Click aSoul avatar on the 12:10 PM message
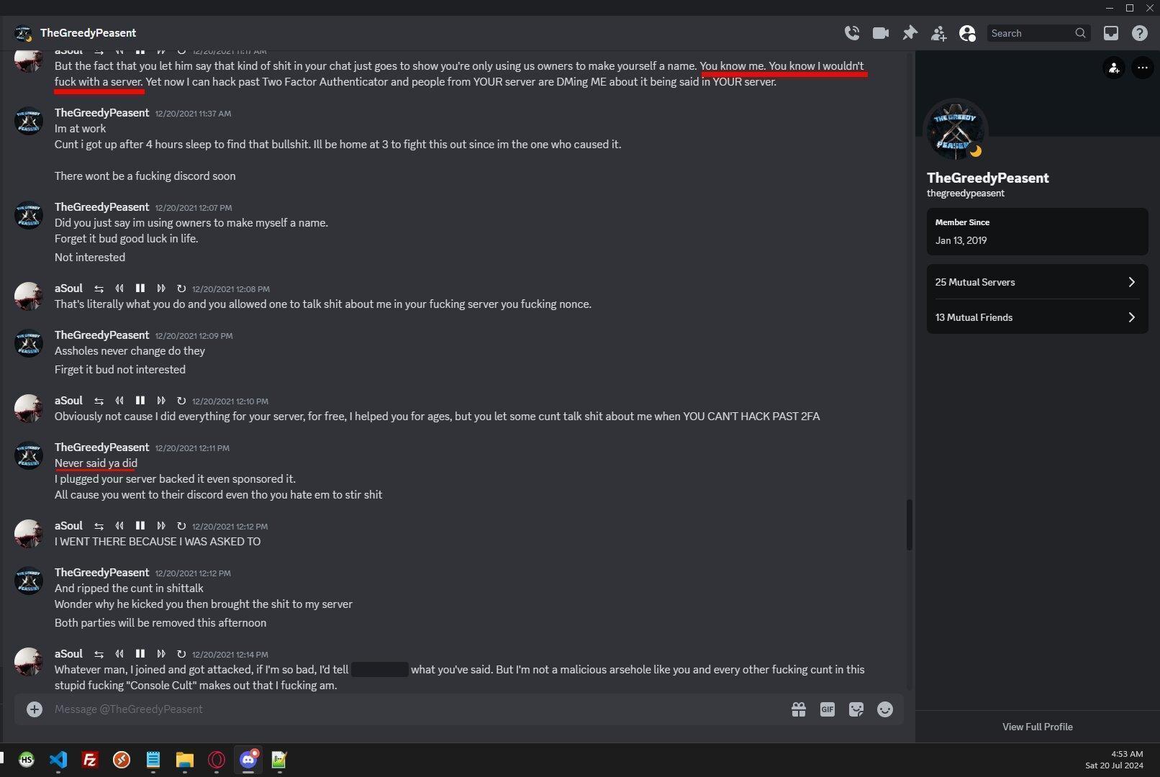The image size is (1160, 777). (29, 409)
